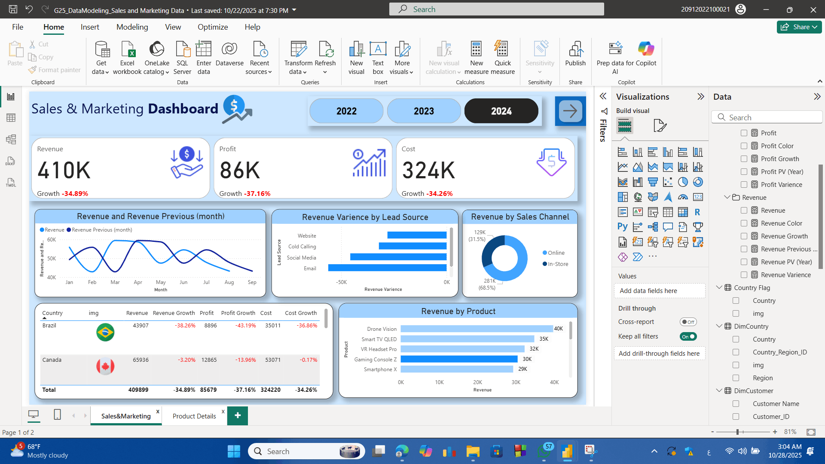
Task: Switch to the Product Details page tab
Action: click(194, 416)
